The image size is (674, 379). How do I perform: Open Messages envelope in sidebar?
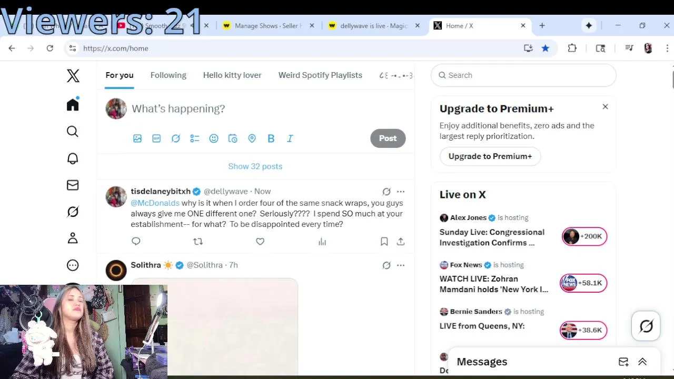click(73, 185)
